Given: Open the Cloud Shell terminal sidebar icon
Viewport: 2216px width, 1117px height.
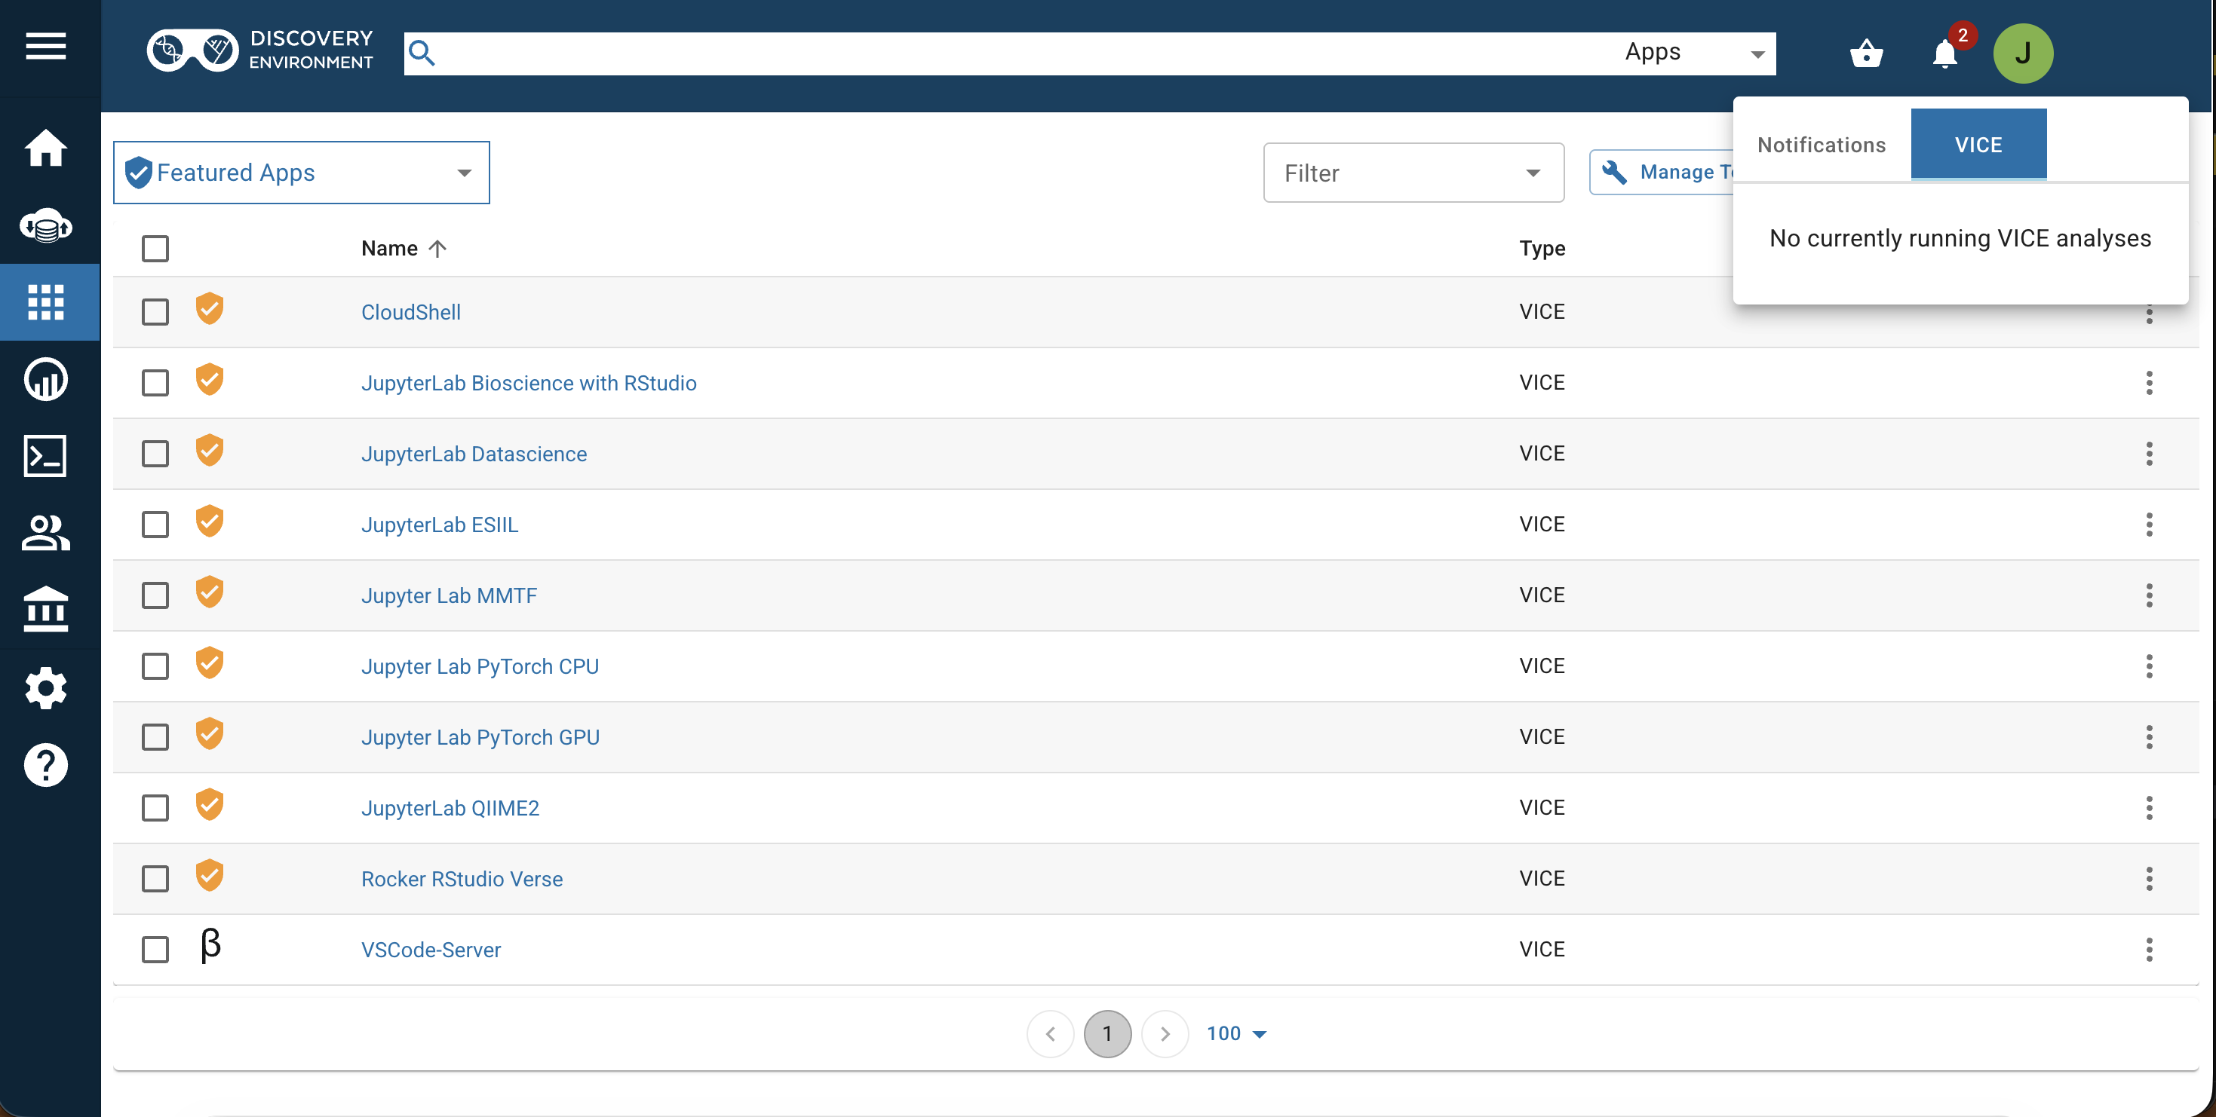Looking at the screenshot, I should 45,456.
